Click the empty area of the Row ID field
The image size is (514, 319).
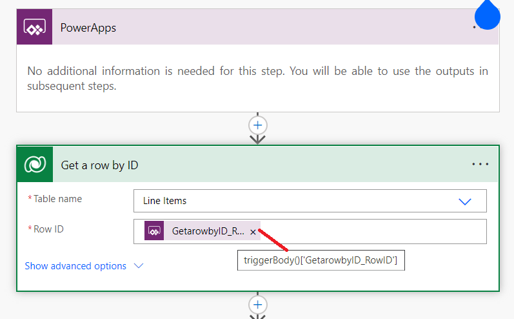pos(374,231)
